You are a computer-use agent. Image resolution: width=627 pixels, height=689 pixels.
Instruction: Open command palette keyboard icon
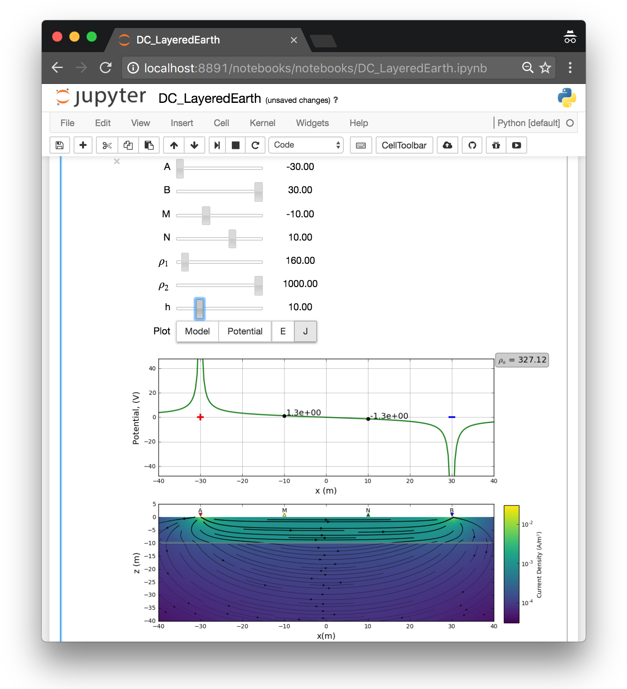[361, 145]
